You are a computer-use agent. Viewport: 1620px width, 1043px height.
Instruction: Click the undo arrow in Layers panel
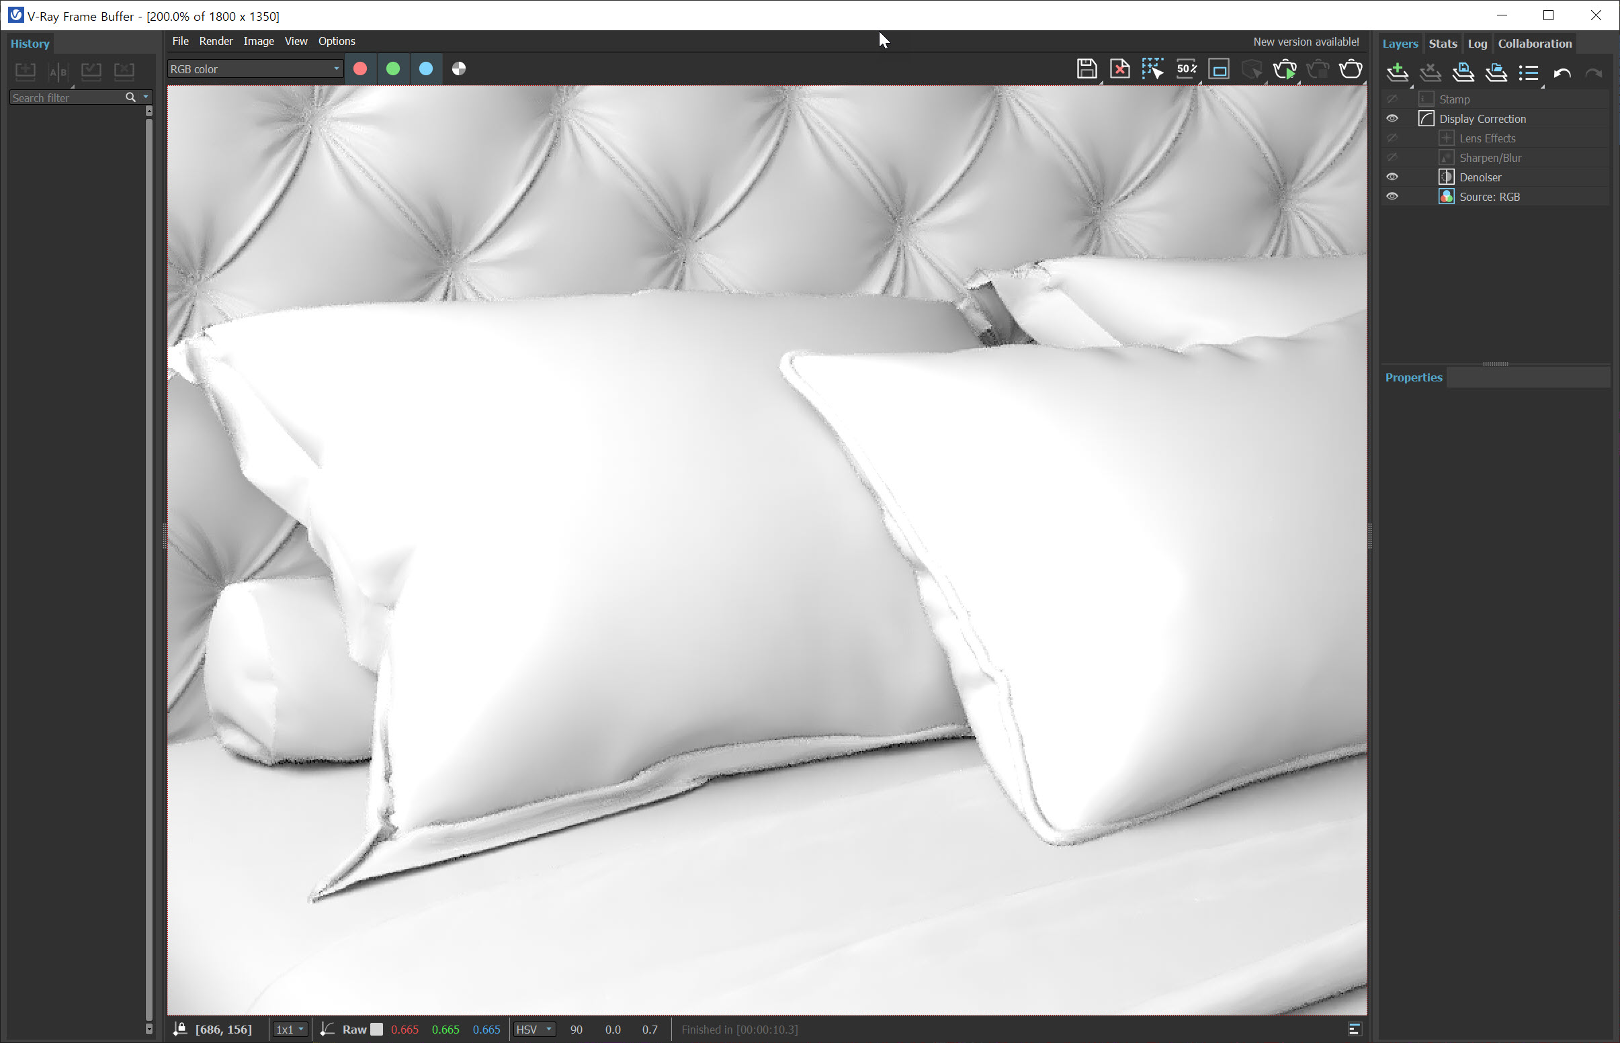pyautogui.click(x=1562, y=73)
